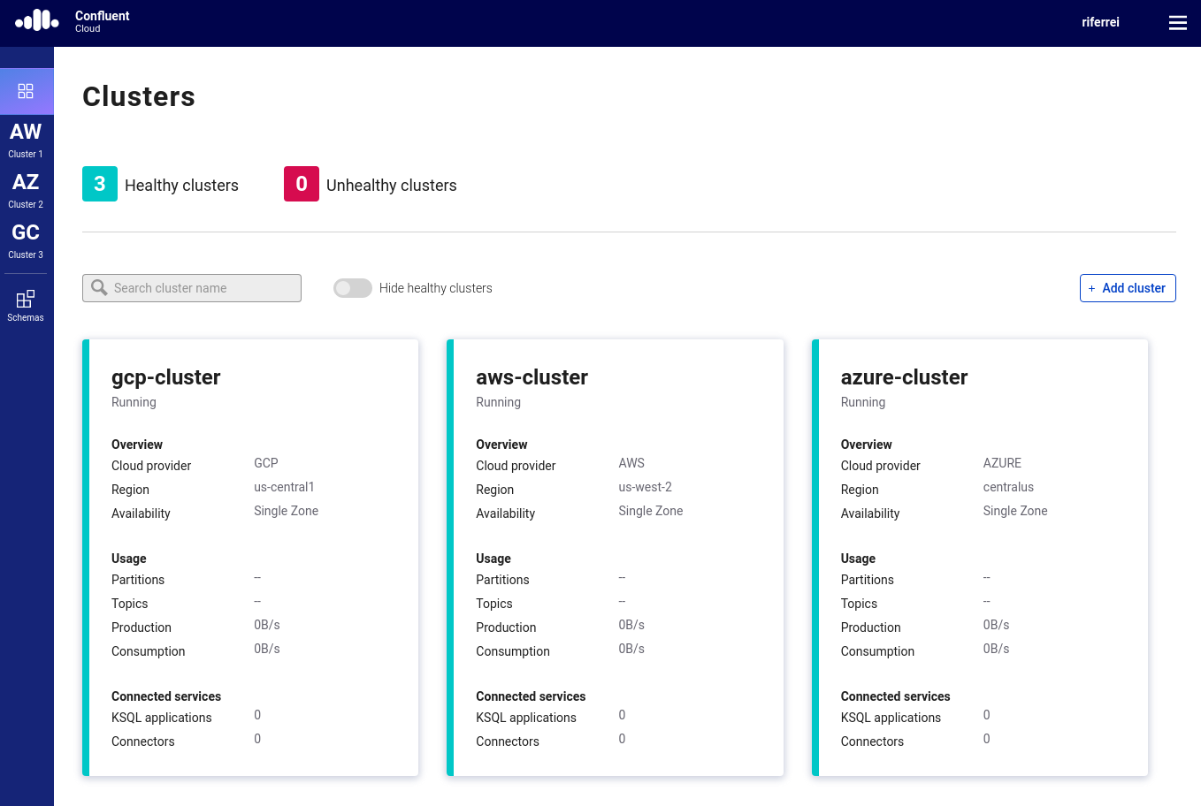Click the Healthy clusters label
Screen dimensions: 1201x806
[x=181, y=186]
